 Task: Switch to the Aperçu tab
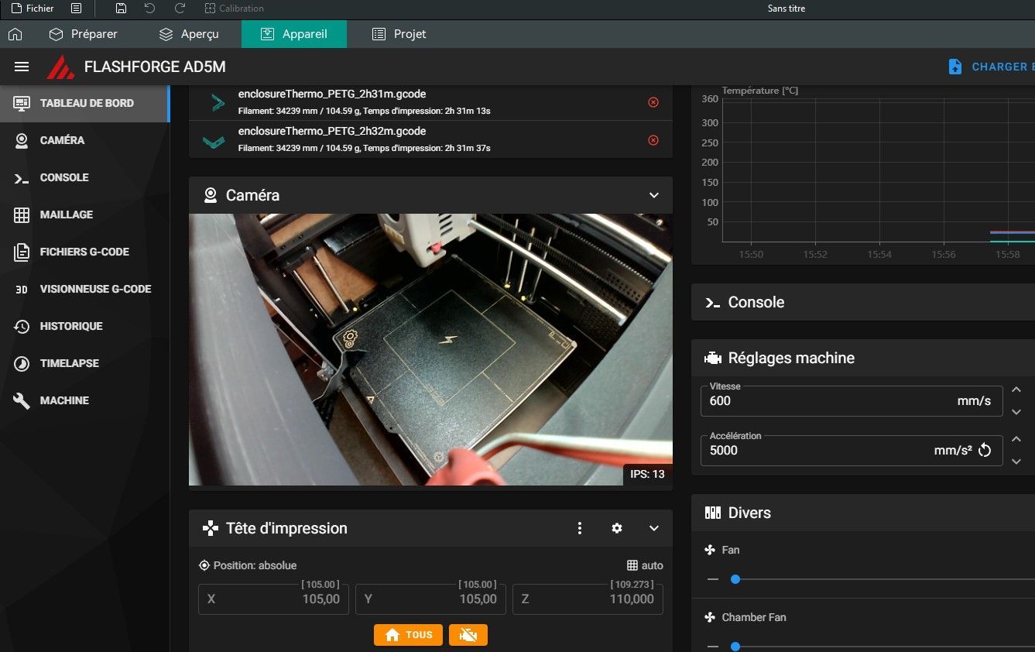(x=189, y=34)
